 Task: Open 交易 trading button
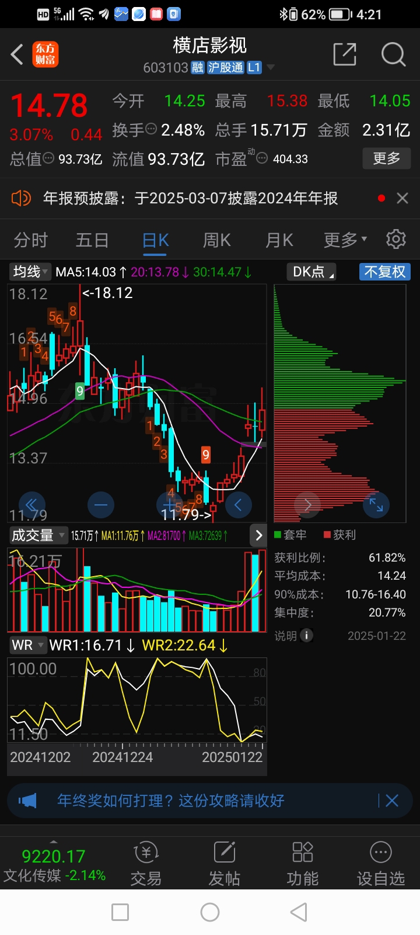146,865
